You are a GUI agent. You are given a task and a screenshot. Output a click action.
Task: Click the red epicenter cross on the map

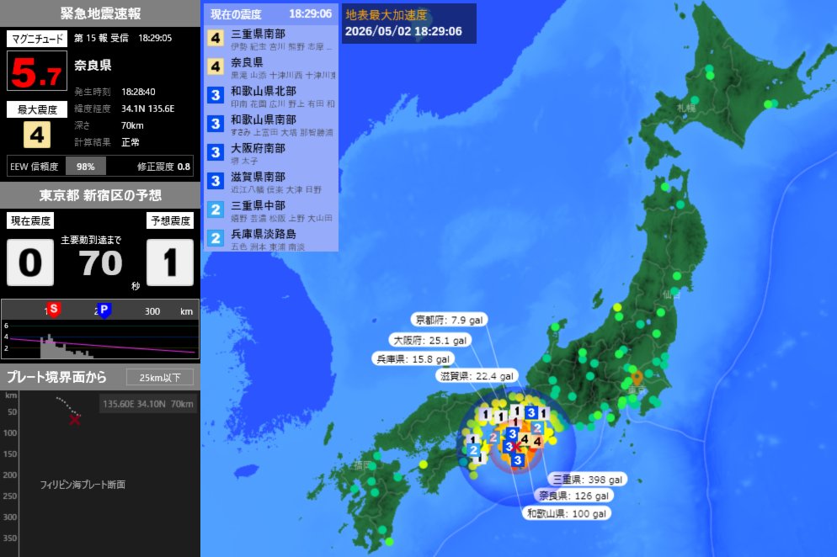[516, 446]
